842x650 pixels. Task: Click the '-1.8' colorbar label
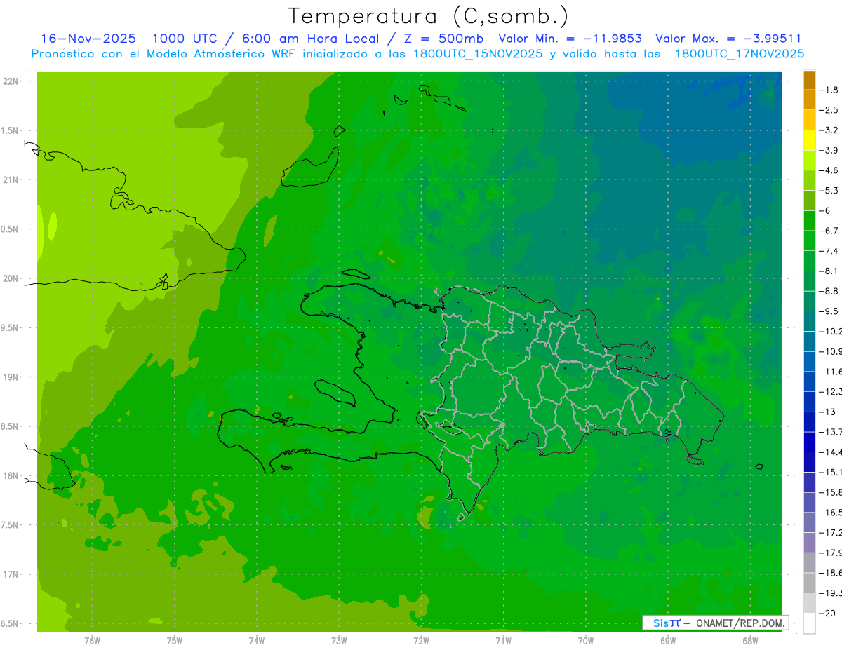pyautogui.click(x=830, y=90)
